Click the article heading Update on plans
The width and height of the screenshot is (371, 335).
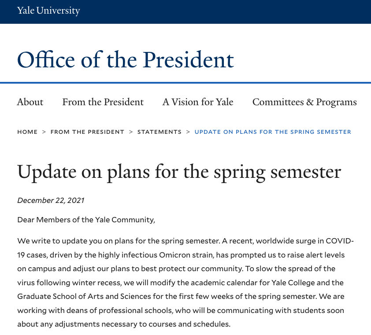pyautogui.click(x=179, y=173)
